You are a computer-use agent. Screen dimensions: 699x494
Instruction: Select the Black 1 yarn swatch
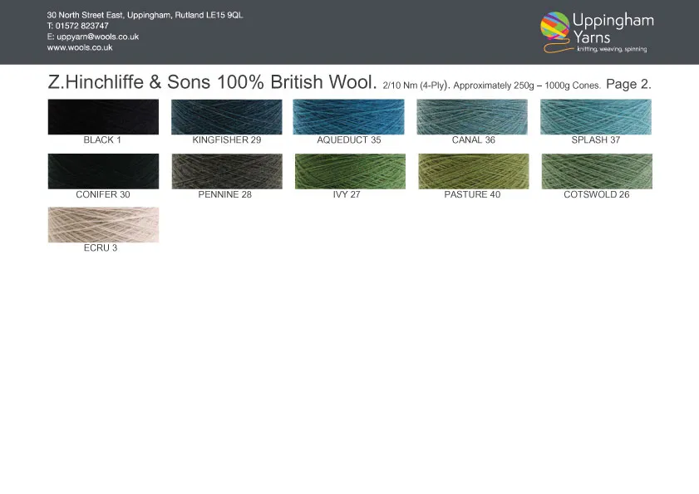coord(103,117)
